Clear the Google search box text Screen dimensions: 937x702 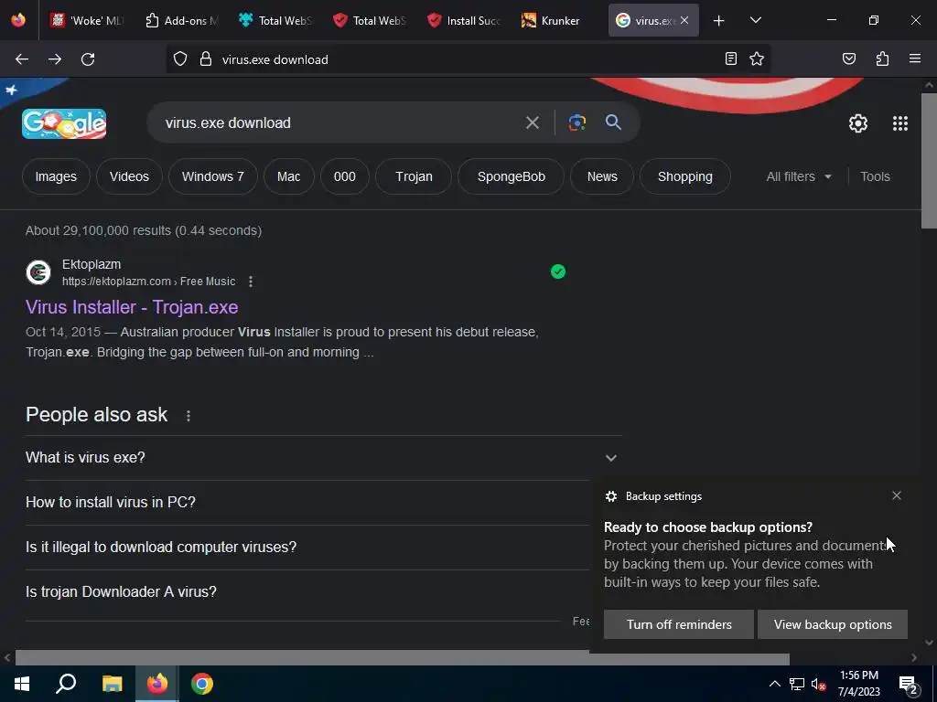pos(533,123)
